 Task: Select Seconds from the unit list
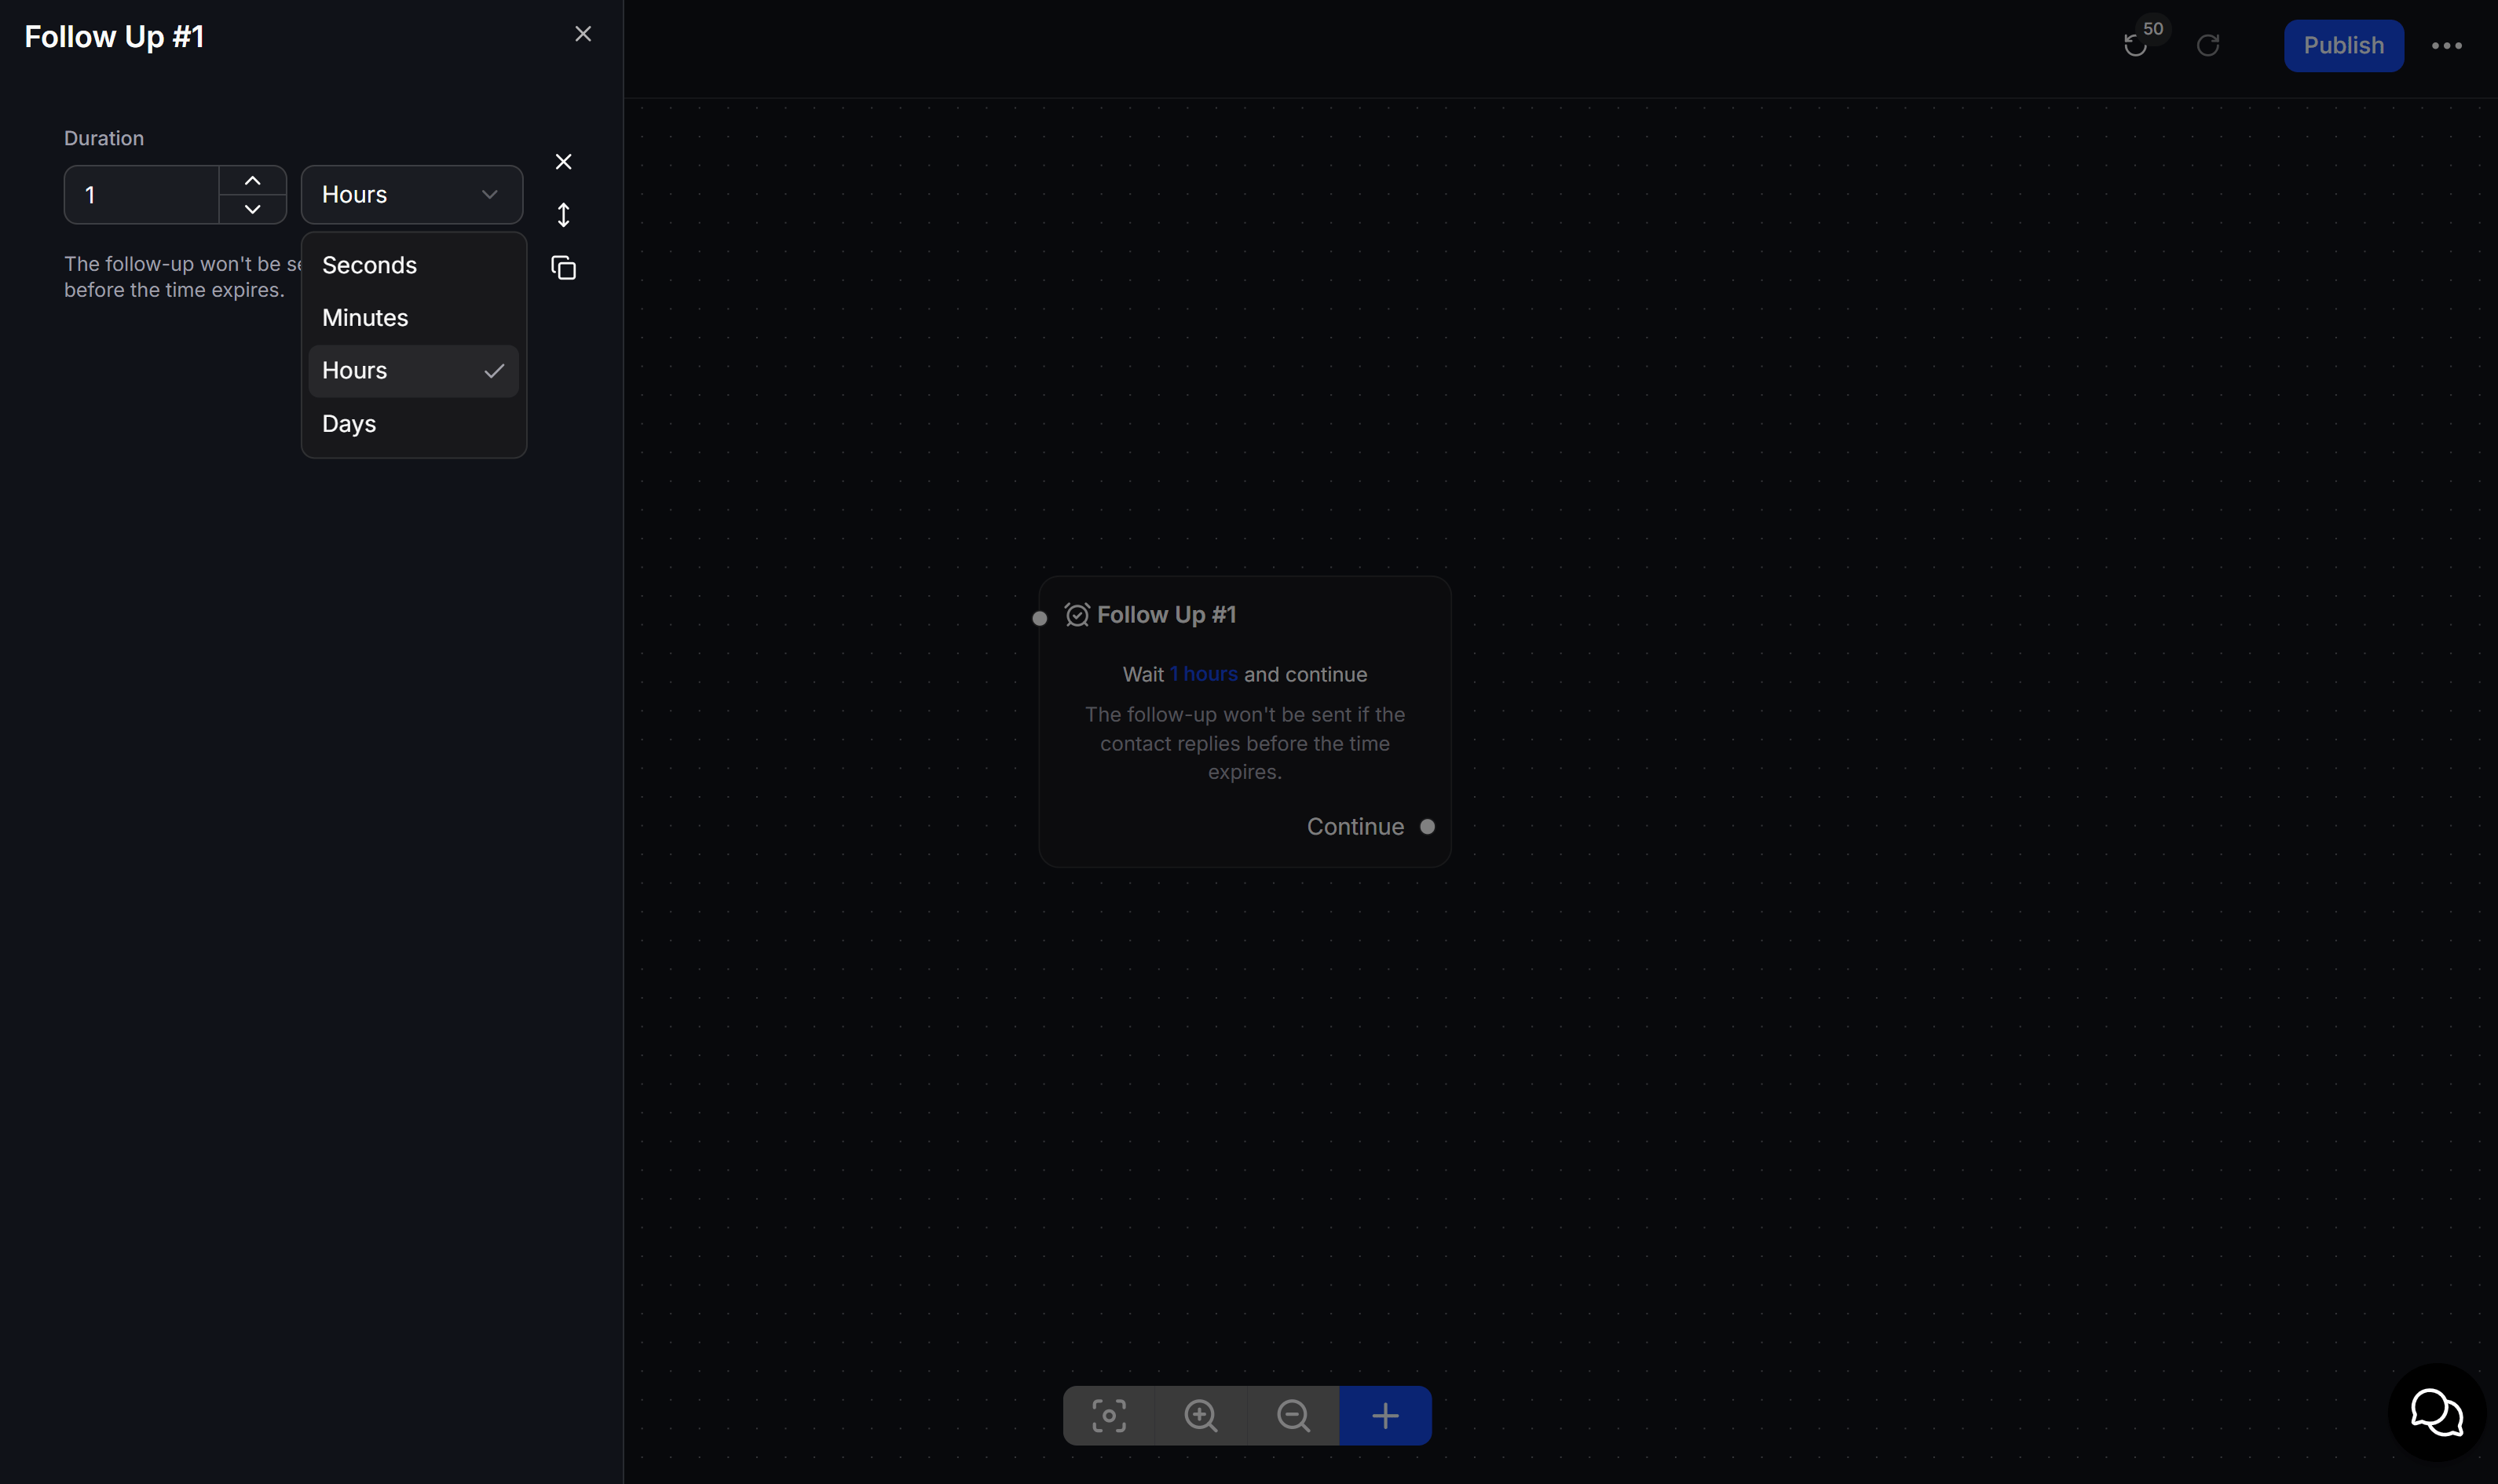(413, 265)
